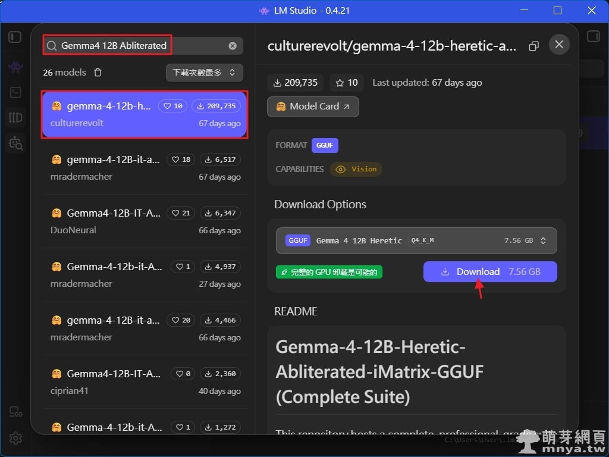609x457 pixels.
Task: Select the ciprian41 Gemma4-12B-IT result
Action: pos(145,383)
